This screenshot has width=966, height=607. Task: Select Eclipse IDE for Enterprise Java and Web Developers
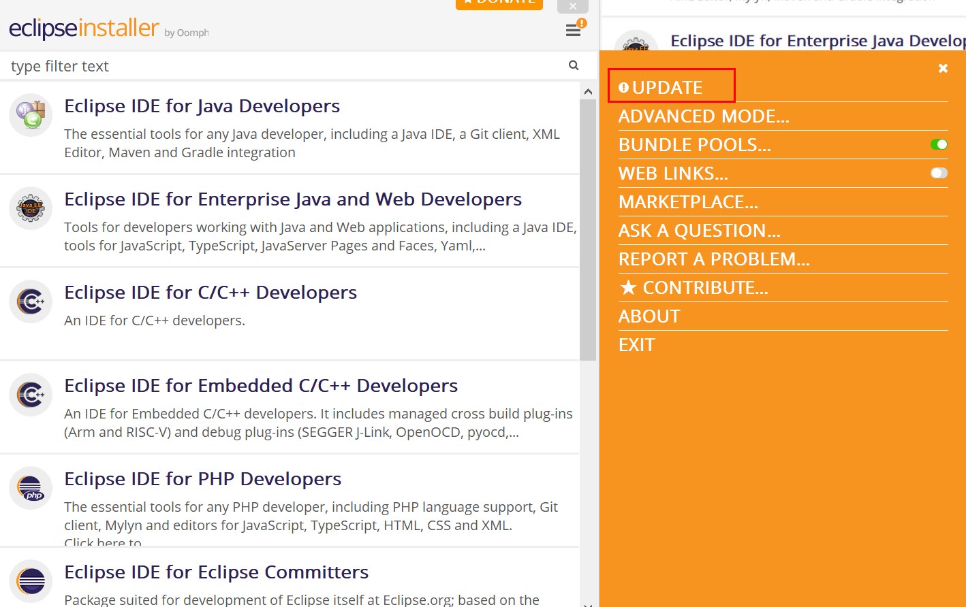[293, 199]
